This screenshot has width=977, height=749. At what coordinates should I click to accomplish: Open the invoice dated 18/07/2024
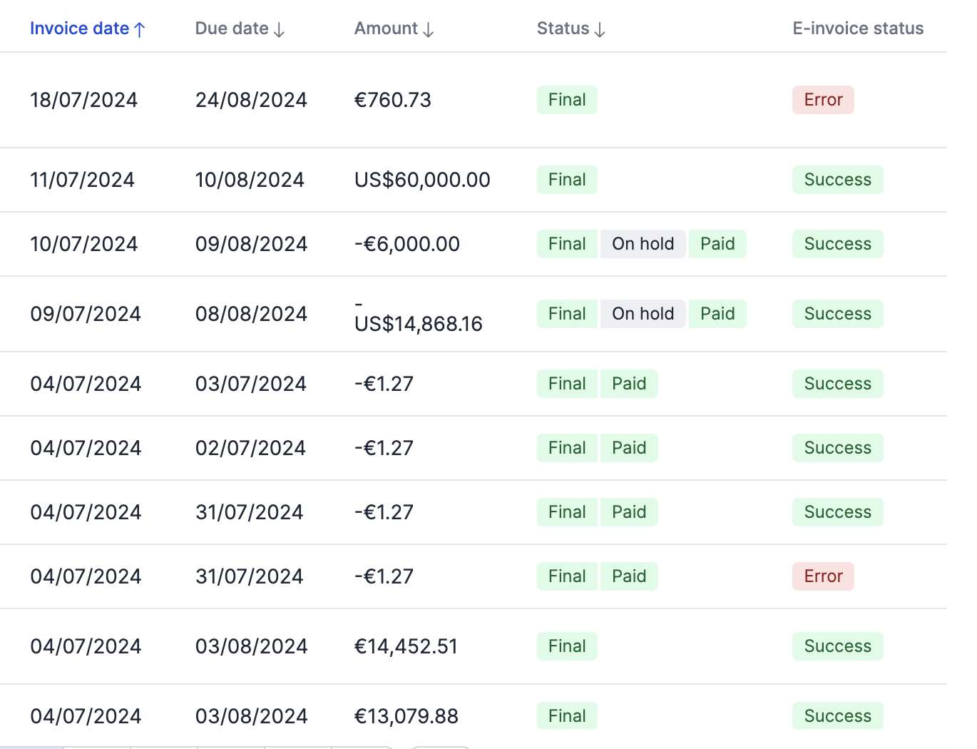point(84,100)
